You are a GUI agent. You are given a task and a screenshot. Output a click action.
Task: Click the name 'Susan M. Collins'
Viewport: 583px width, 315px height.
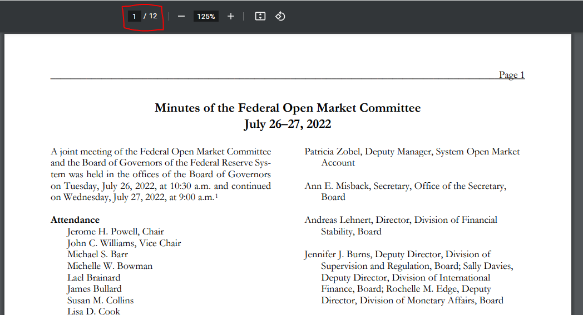click(100, 300)
